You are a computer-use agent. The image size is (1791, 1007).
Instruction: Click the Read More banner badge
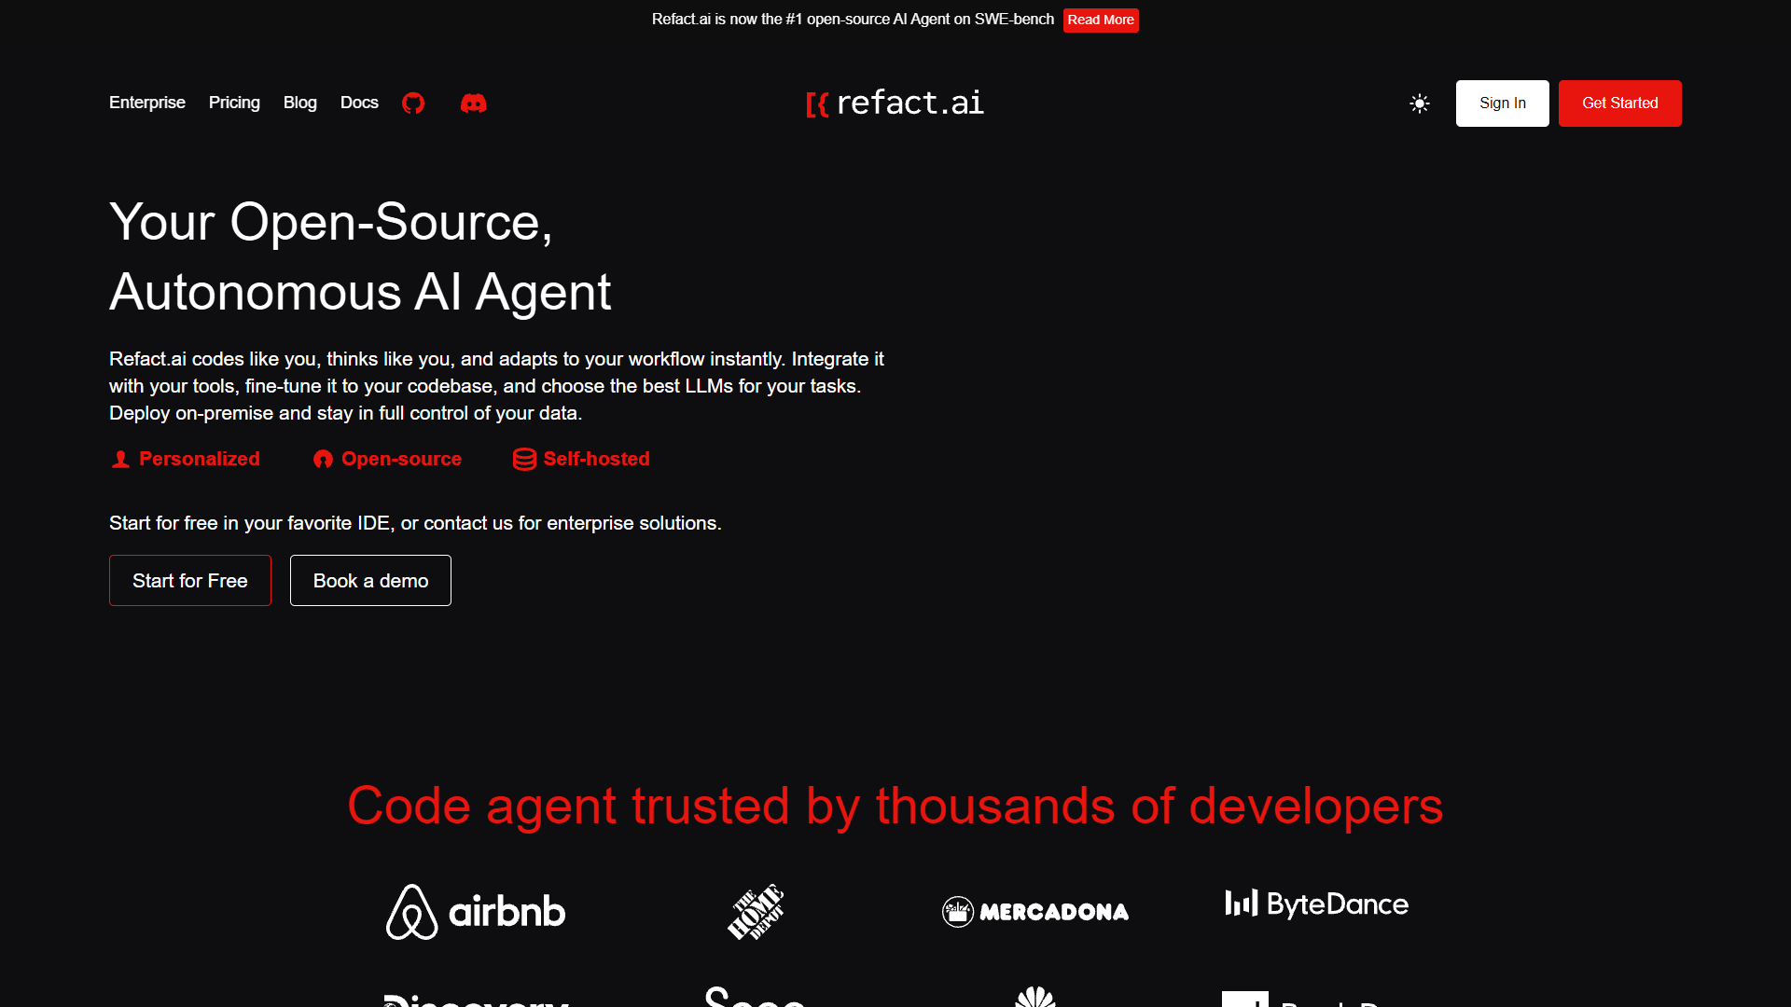tap(1101, 20)
